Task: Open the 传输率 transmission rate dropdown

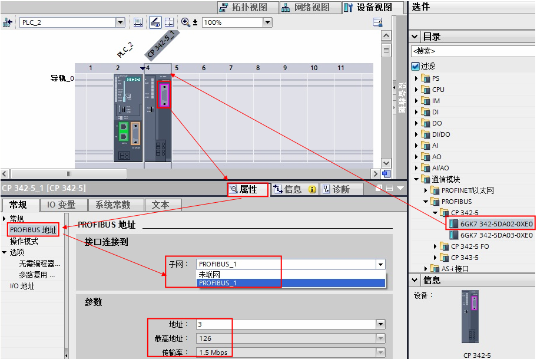Action: coord(380,353)
